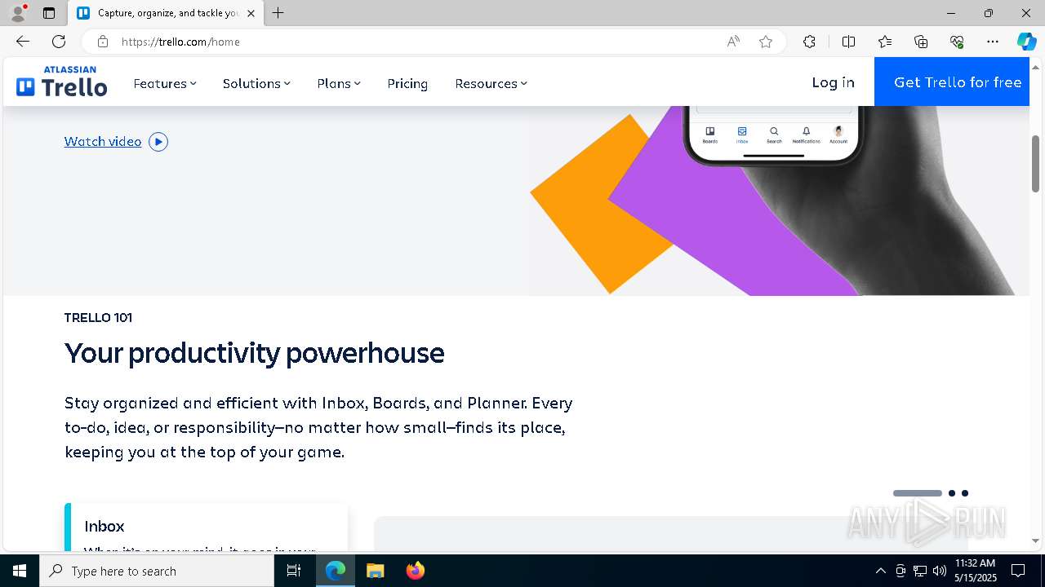Open the network tray icon
The width and height of the screenshot is (1045, 587).
click(920, 571)
